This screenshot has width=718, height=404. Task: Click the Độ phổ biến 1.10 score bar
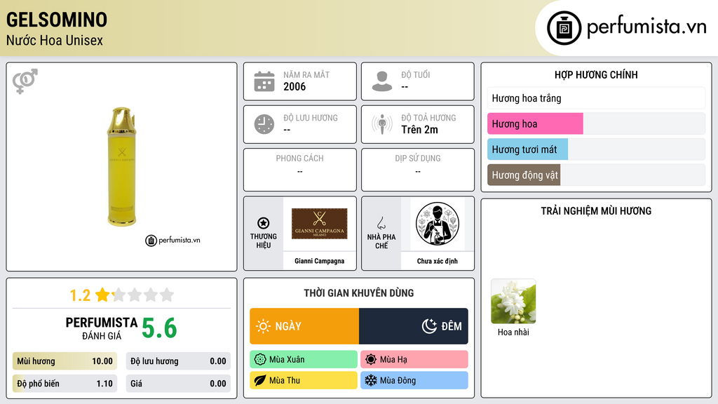pyautogui.click(x=65, y=384)
